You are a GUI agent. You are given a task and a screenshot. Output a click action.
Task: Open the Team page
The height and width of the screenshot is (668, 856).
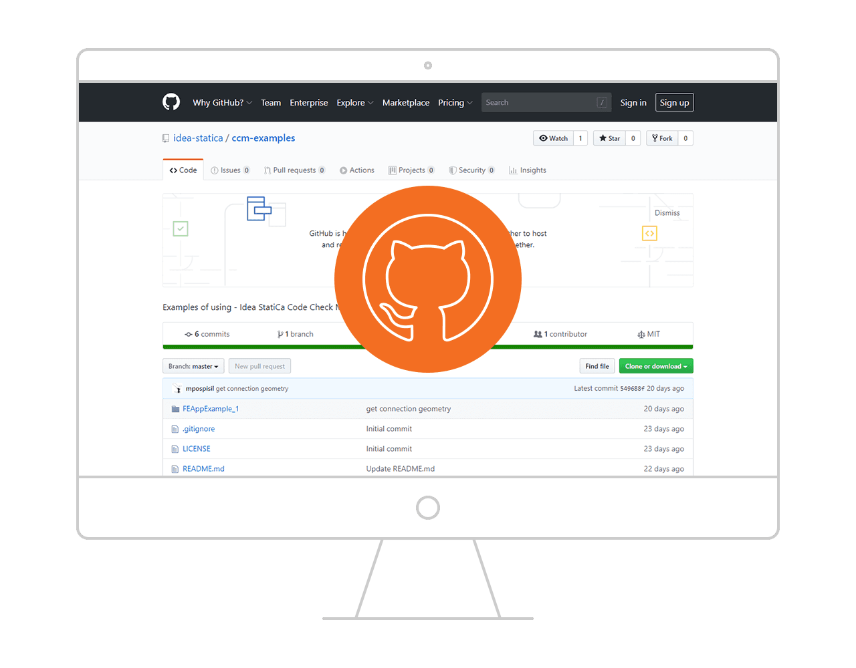tap(271, 102)
